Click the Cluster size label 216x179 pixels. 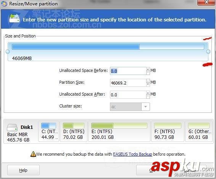coord(70,106)
